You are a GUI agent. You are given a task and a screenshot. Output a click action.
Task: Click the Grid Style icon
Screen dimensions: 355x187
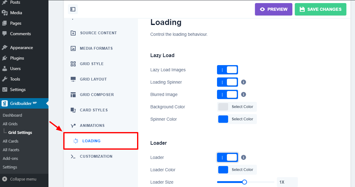73,64
